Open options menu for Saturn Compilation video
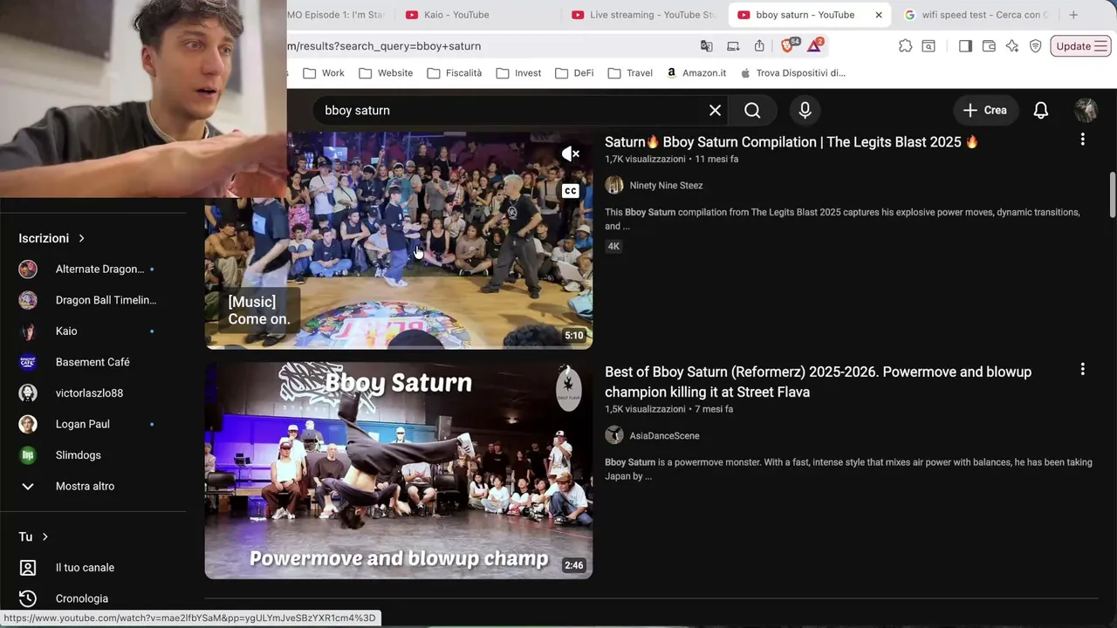Image resolution: width=1117 pixels, height=628 pixels. point(1083,140)
